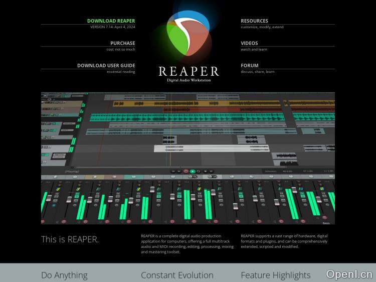
Task: Click the Feature Highlights heading
Action: tap(275, 275)
